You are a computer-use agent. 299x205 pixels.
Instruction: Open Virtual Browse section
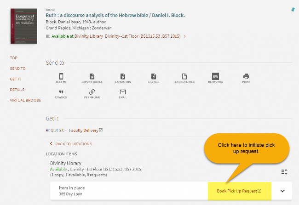point(25,100)
